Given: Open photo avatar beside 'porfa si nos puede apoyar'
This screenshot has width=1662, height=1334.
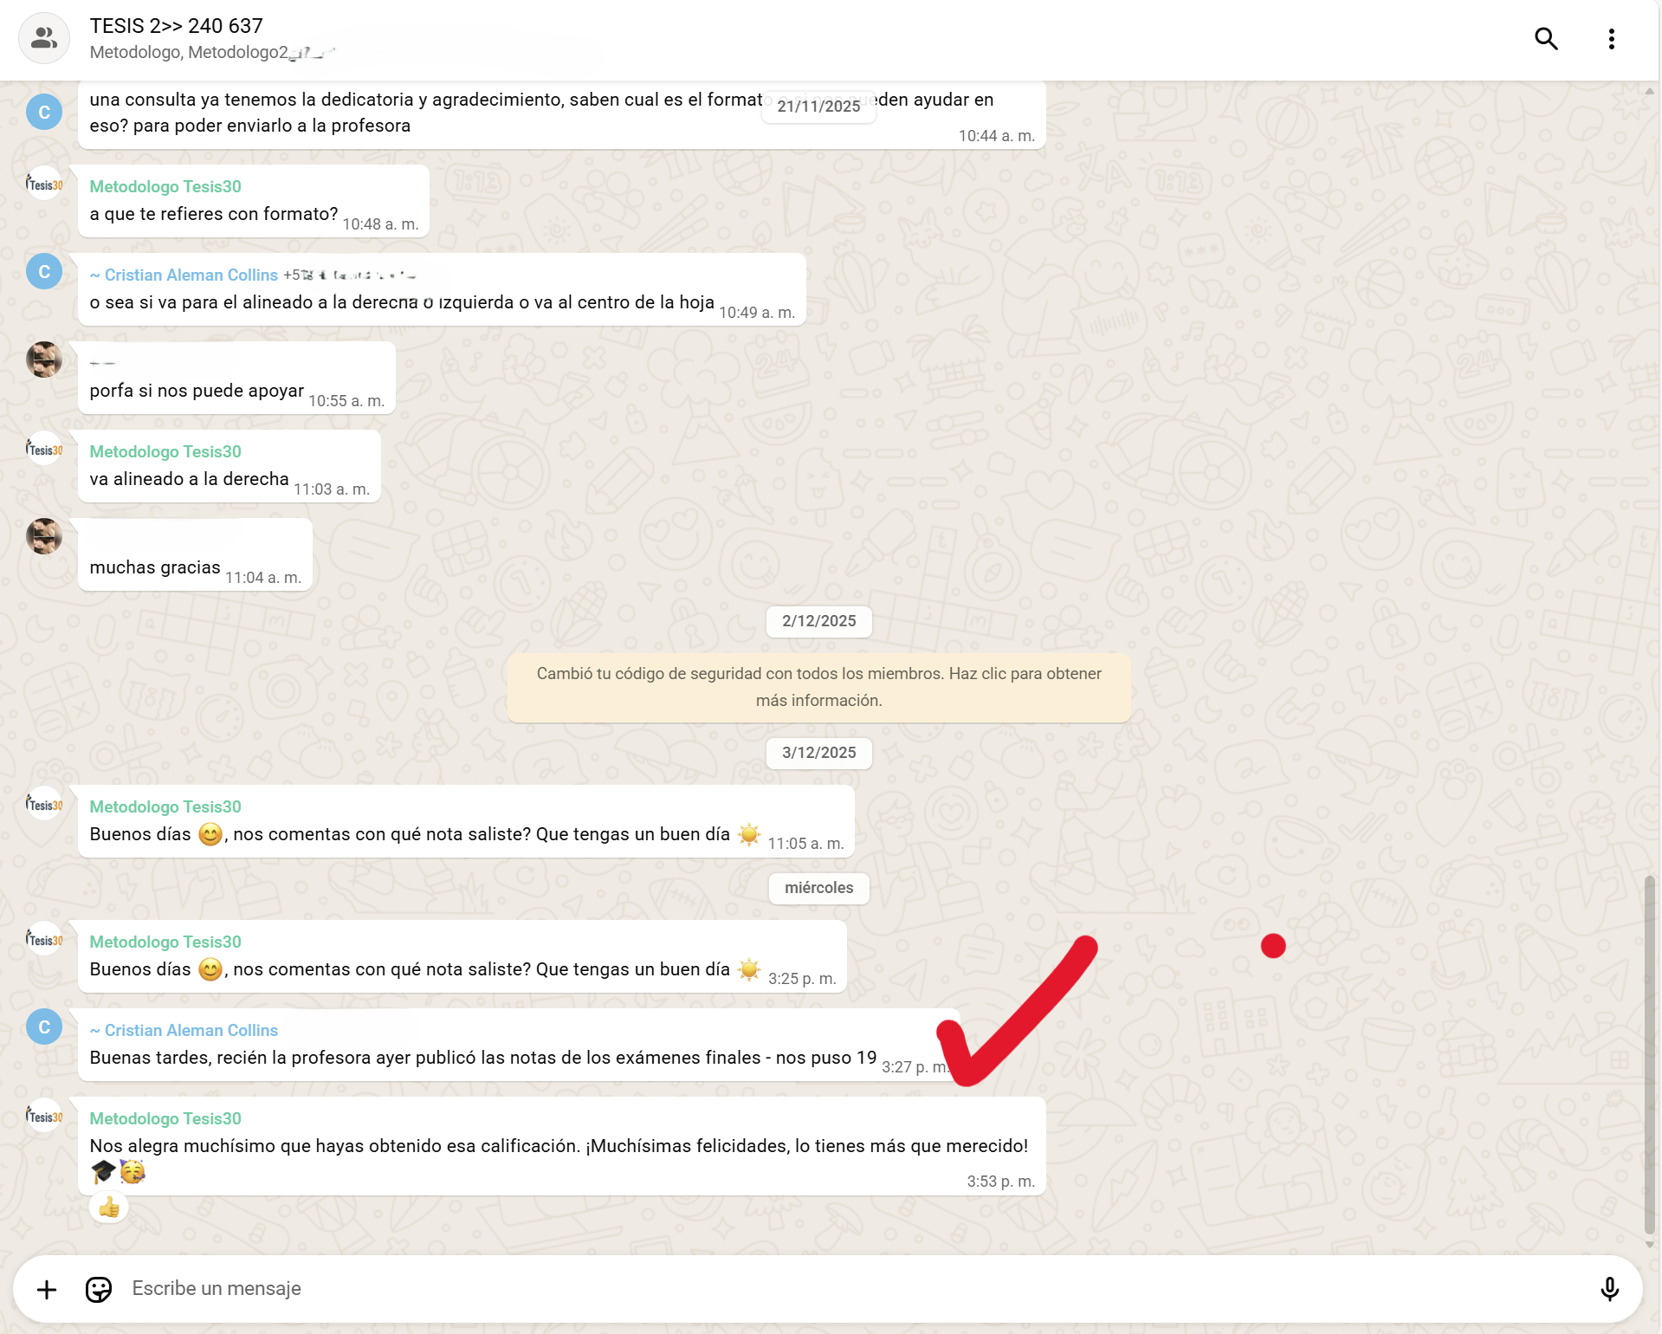Looking at the screenshot, I should [44, 359].
